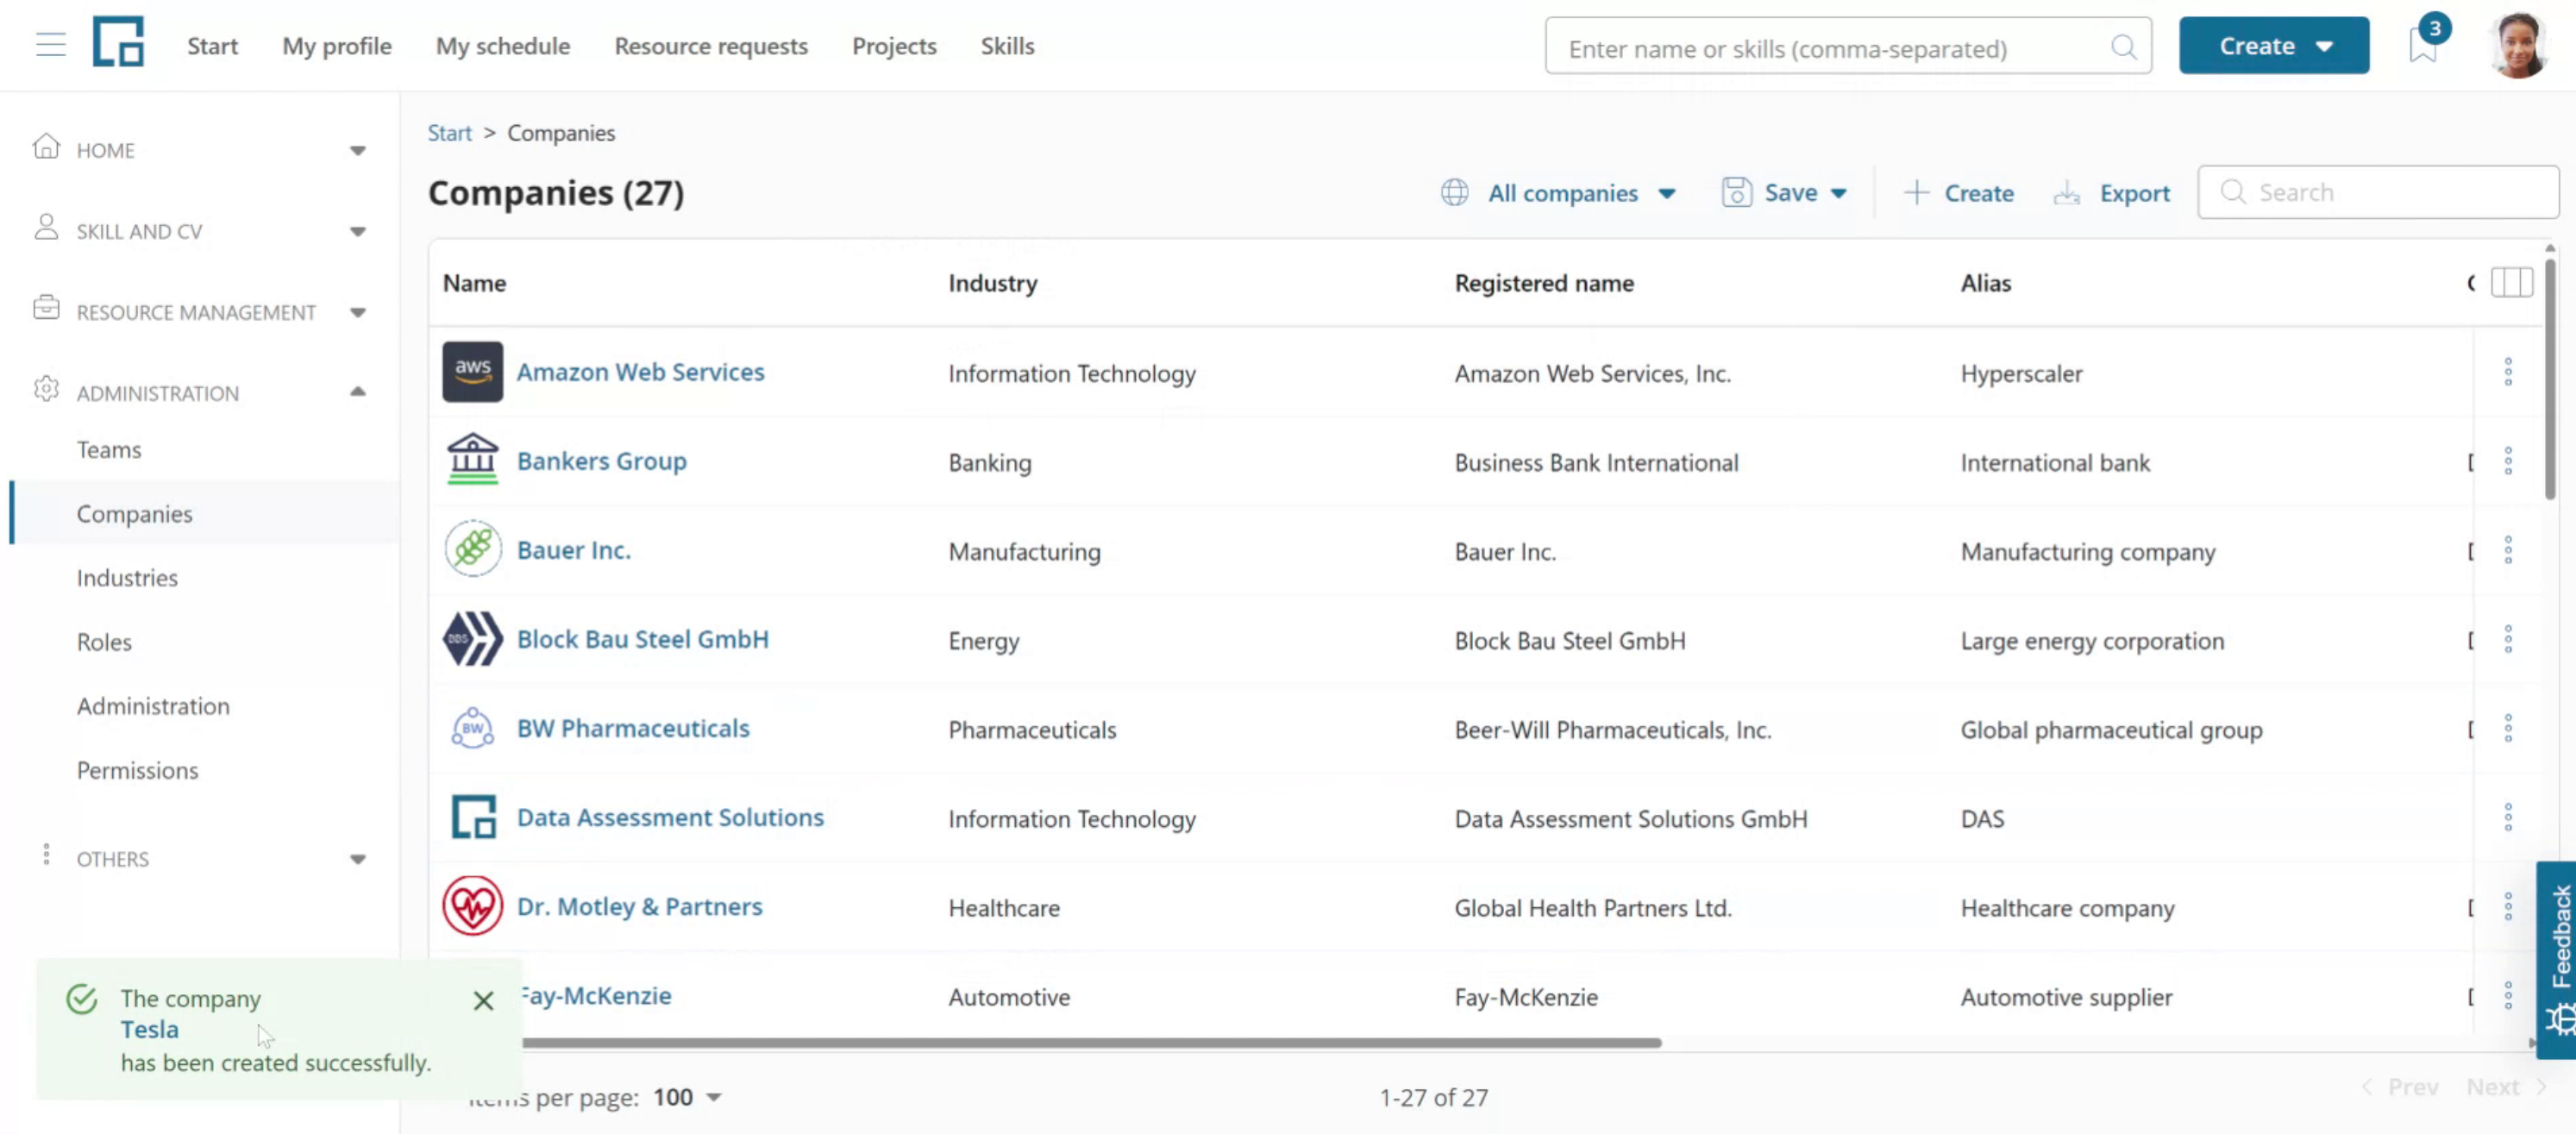Open the blue Create dropdown button in the header
Viewport: 2576px width, 1134px height.
click(2273, 46)
